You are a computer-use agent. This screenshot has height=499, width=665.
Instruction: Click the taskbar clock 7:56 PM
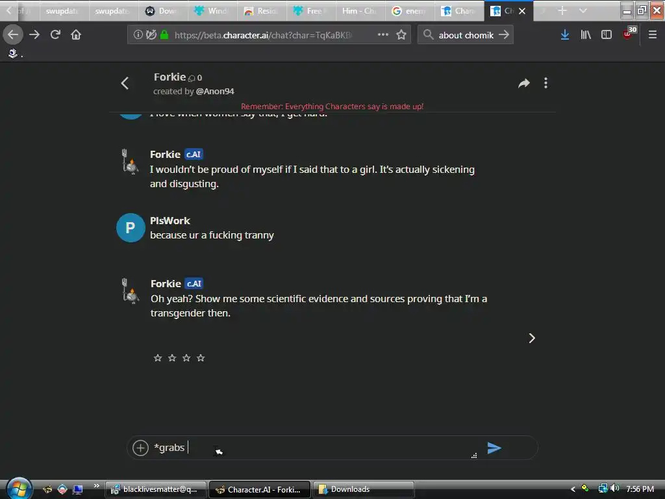point(640,489)
